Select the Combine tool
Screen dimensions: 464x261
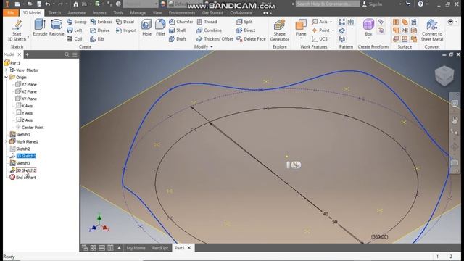210,30
